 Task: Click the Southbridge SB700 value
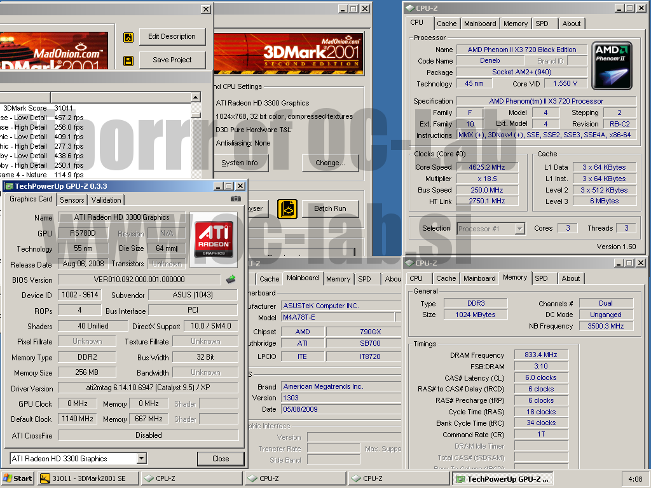coord(364,344)
